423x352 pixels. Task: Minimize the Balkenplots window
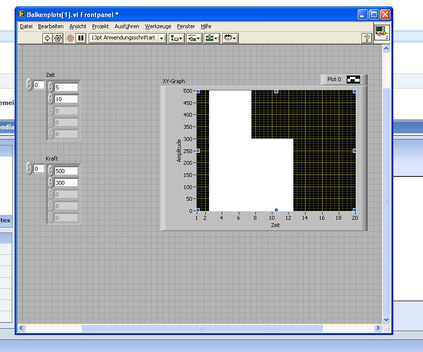tap(362, 14)
